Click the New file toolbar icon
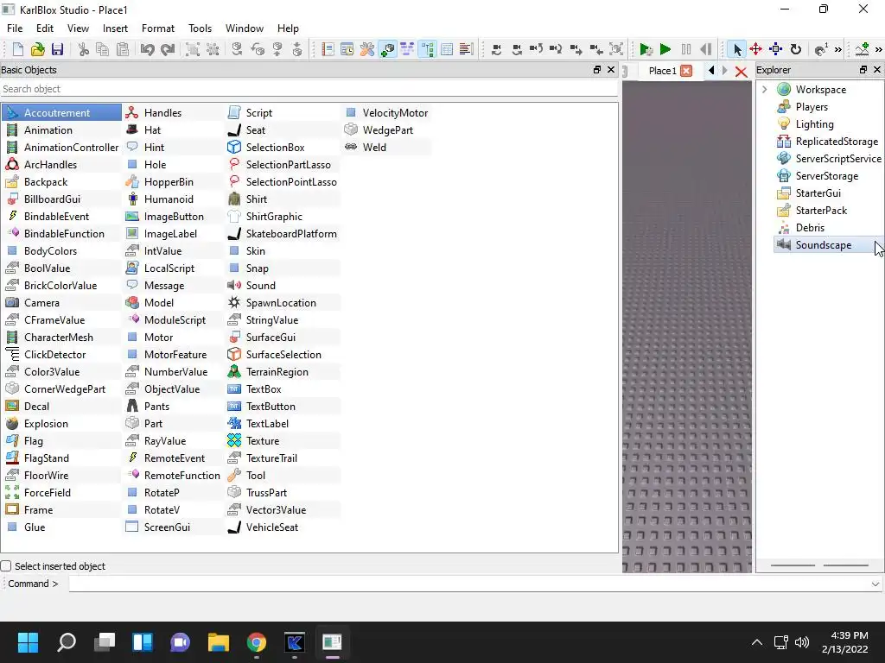Viewport: 885px width, 663px height. 17,49
